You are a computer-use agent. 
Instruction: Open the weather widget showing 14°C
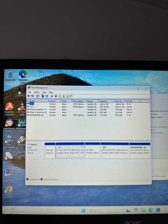pyautogui.click(x=14, y=210)
